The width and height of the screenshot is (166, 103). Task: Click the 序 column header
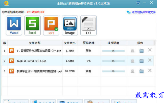click(5, 43)
